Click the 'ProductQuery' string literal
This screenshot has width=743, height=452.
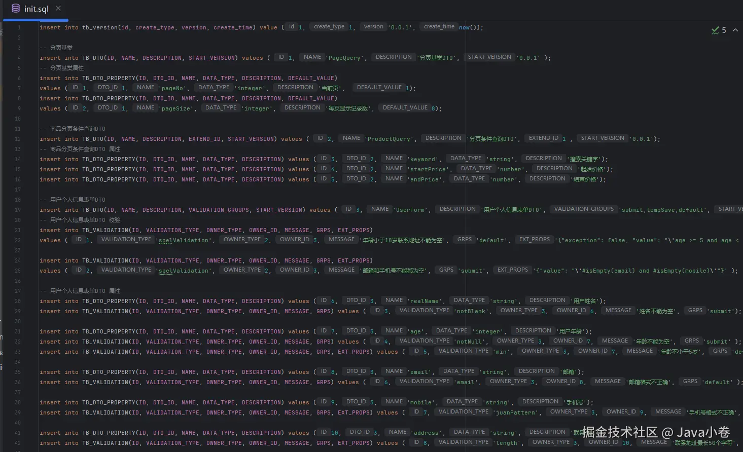click(389, 139)
